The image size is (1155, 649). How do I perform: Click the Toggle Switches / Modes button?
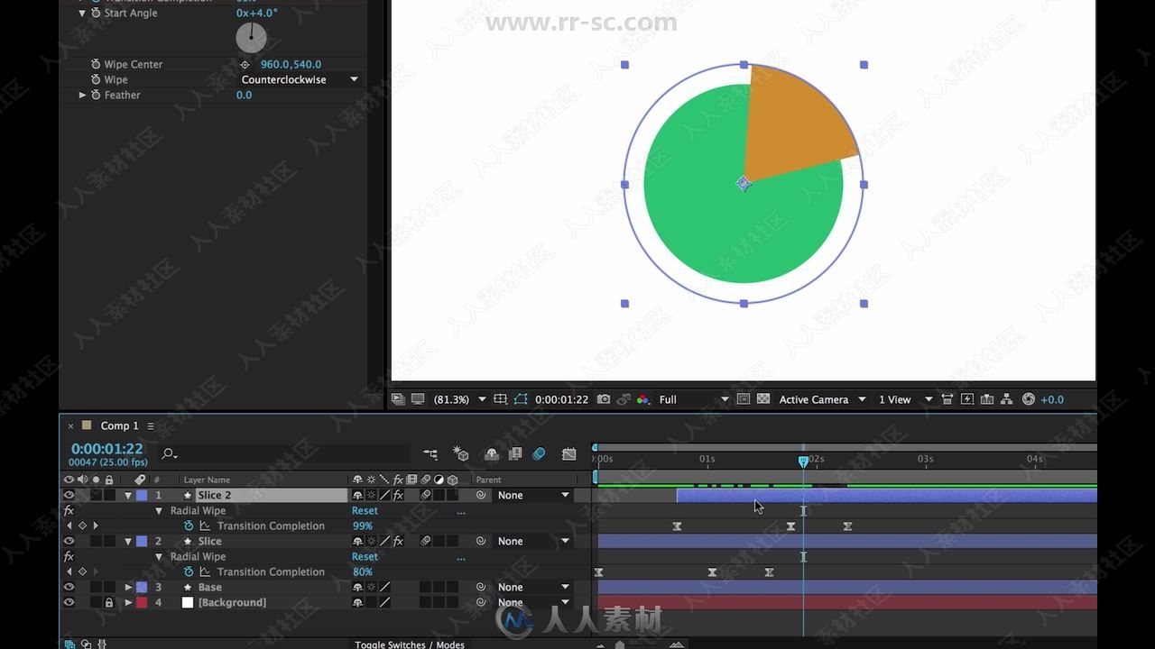click(x=410, y=644)
